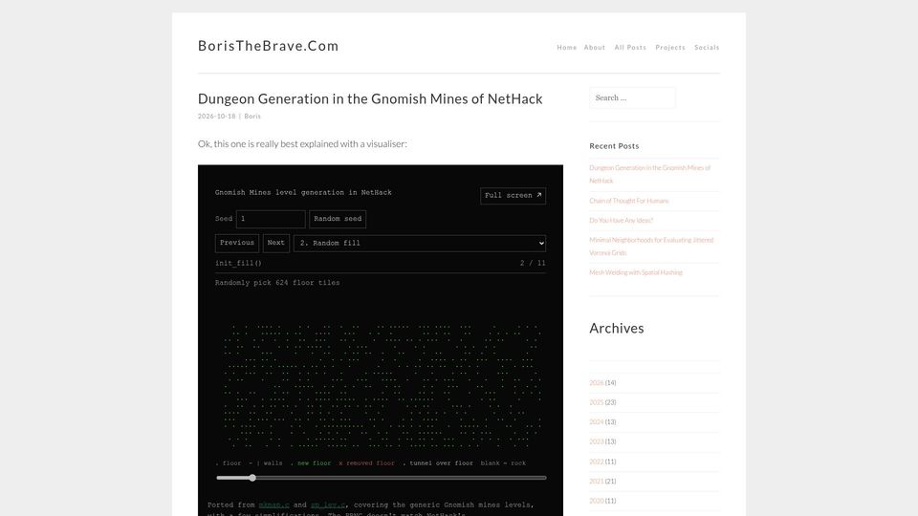Viewport: 918px width, 516px height.
Task: Go to the Previous generation step
Action: coord(237,243)
